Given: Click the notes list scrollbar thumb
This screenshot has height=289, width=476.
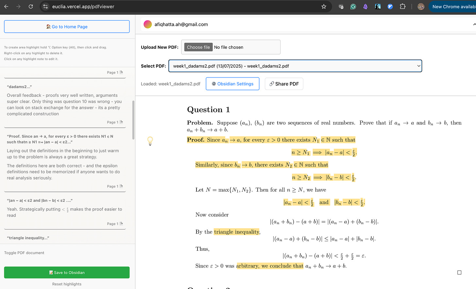Looking at the screenshot, I should (133, 120).
